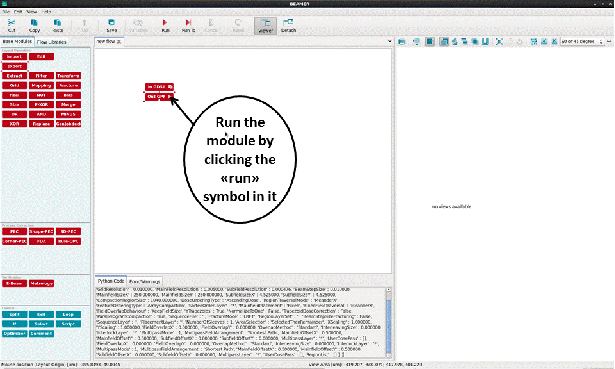Viewport: 615px width, 369px height.
Task: Detach the viewer with the Detach icon
Action: pos(288,25)
